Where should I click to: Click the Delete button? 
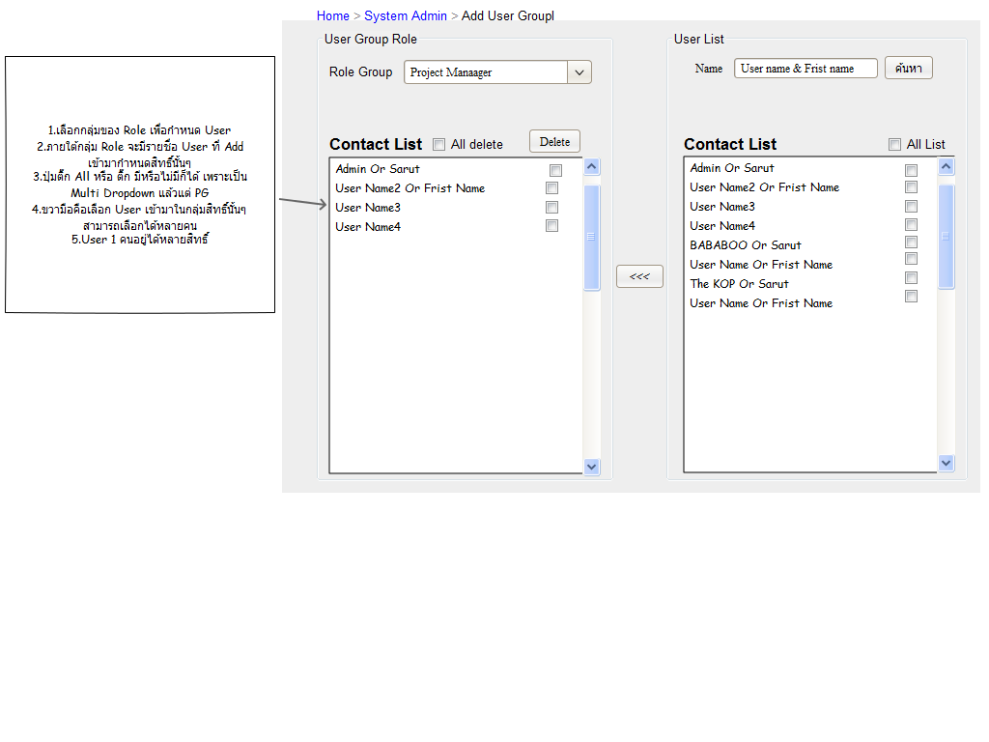click(554, 141)
